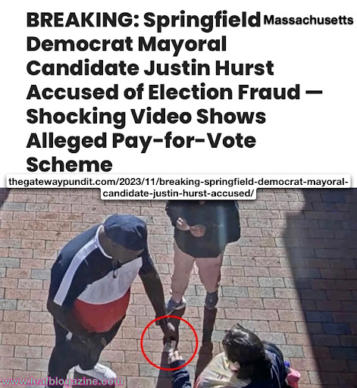Click 'Shocking Video Shows' headline line
This screenshot has height=388, width=357.
(146, 116)
